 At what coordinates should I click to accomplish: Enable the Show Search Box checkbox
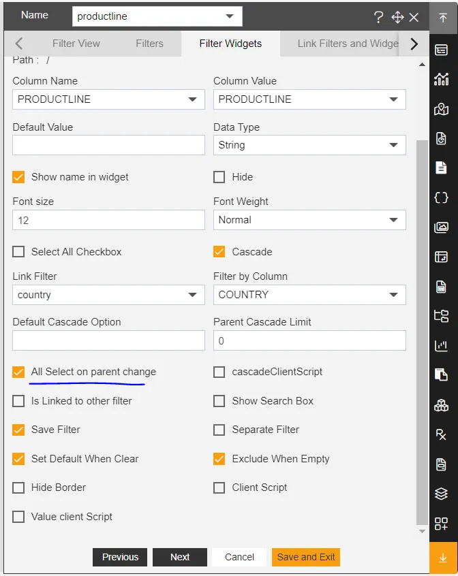pos(219,401)
